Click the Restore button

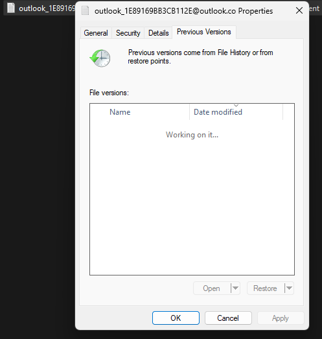[x=265, y=288]
